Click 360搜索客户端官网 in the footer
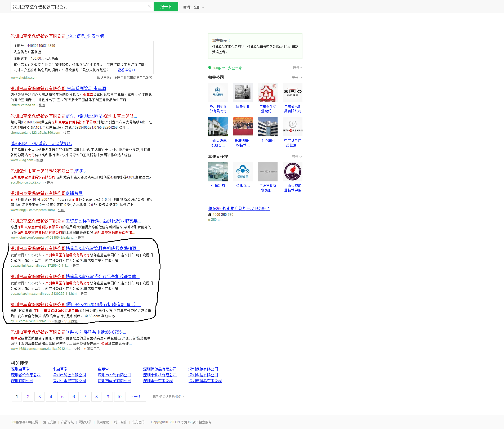 [x=24, y=422]
